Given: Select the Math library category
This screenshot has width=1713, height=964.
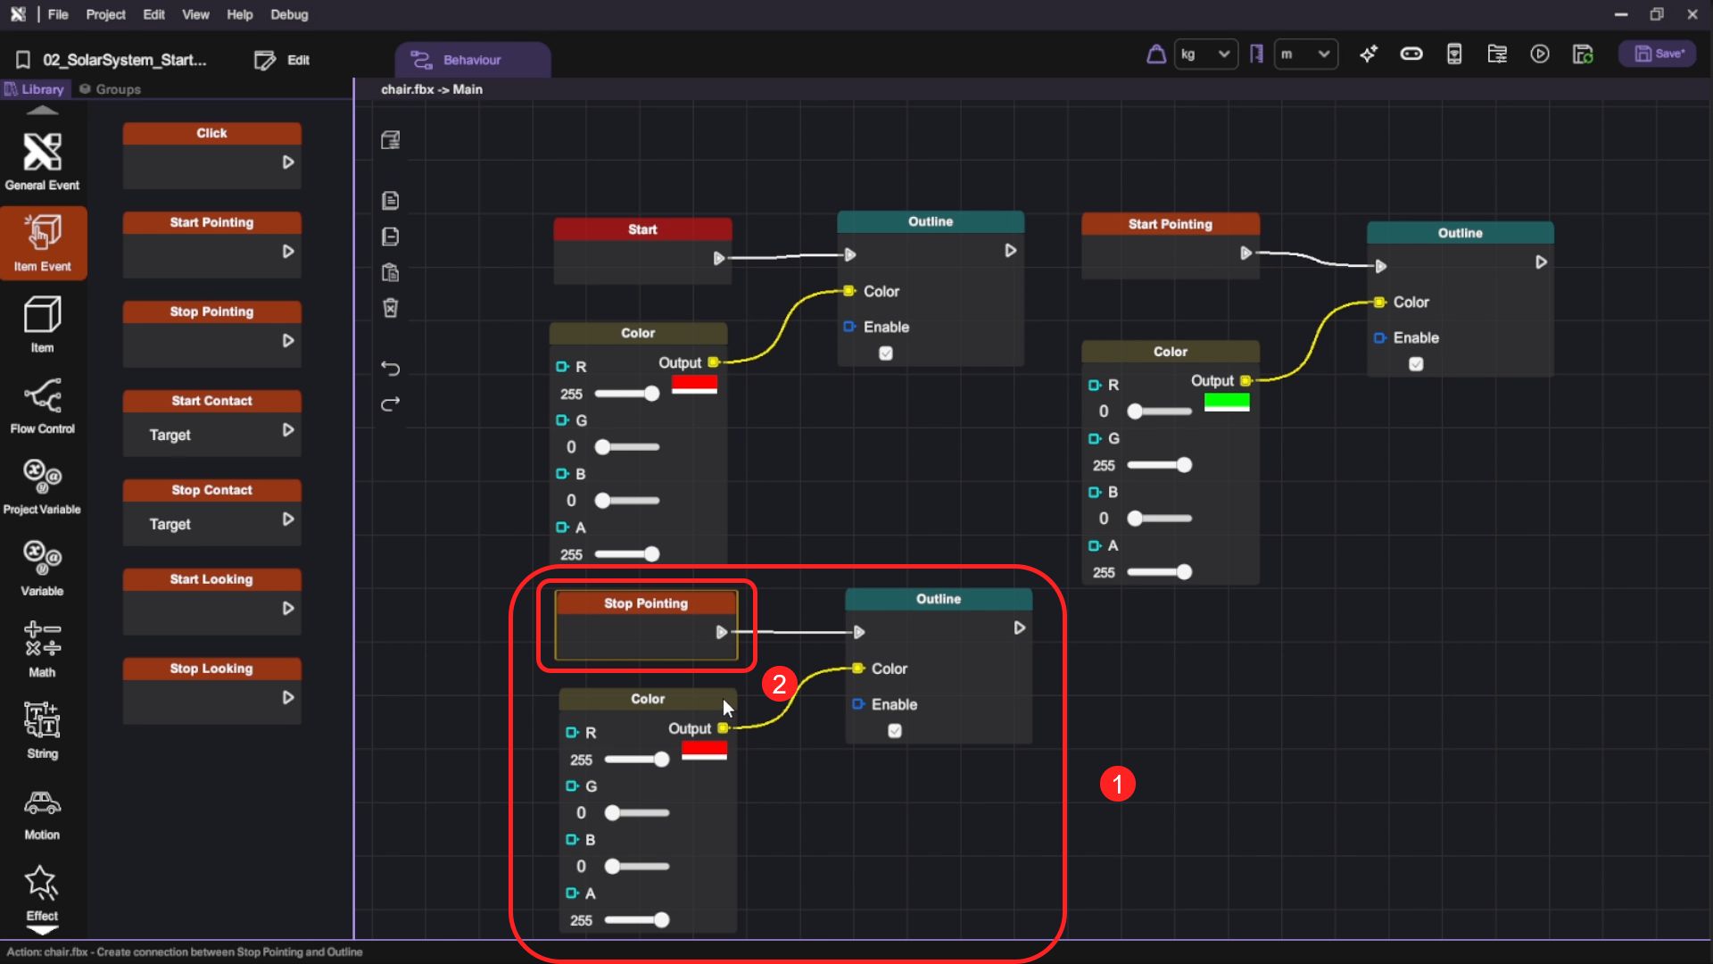Looking at the screenshot, I should pos(42,648).
